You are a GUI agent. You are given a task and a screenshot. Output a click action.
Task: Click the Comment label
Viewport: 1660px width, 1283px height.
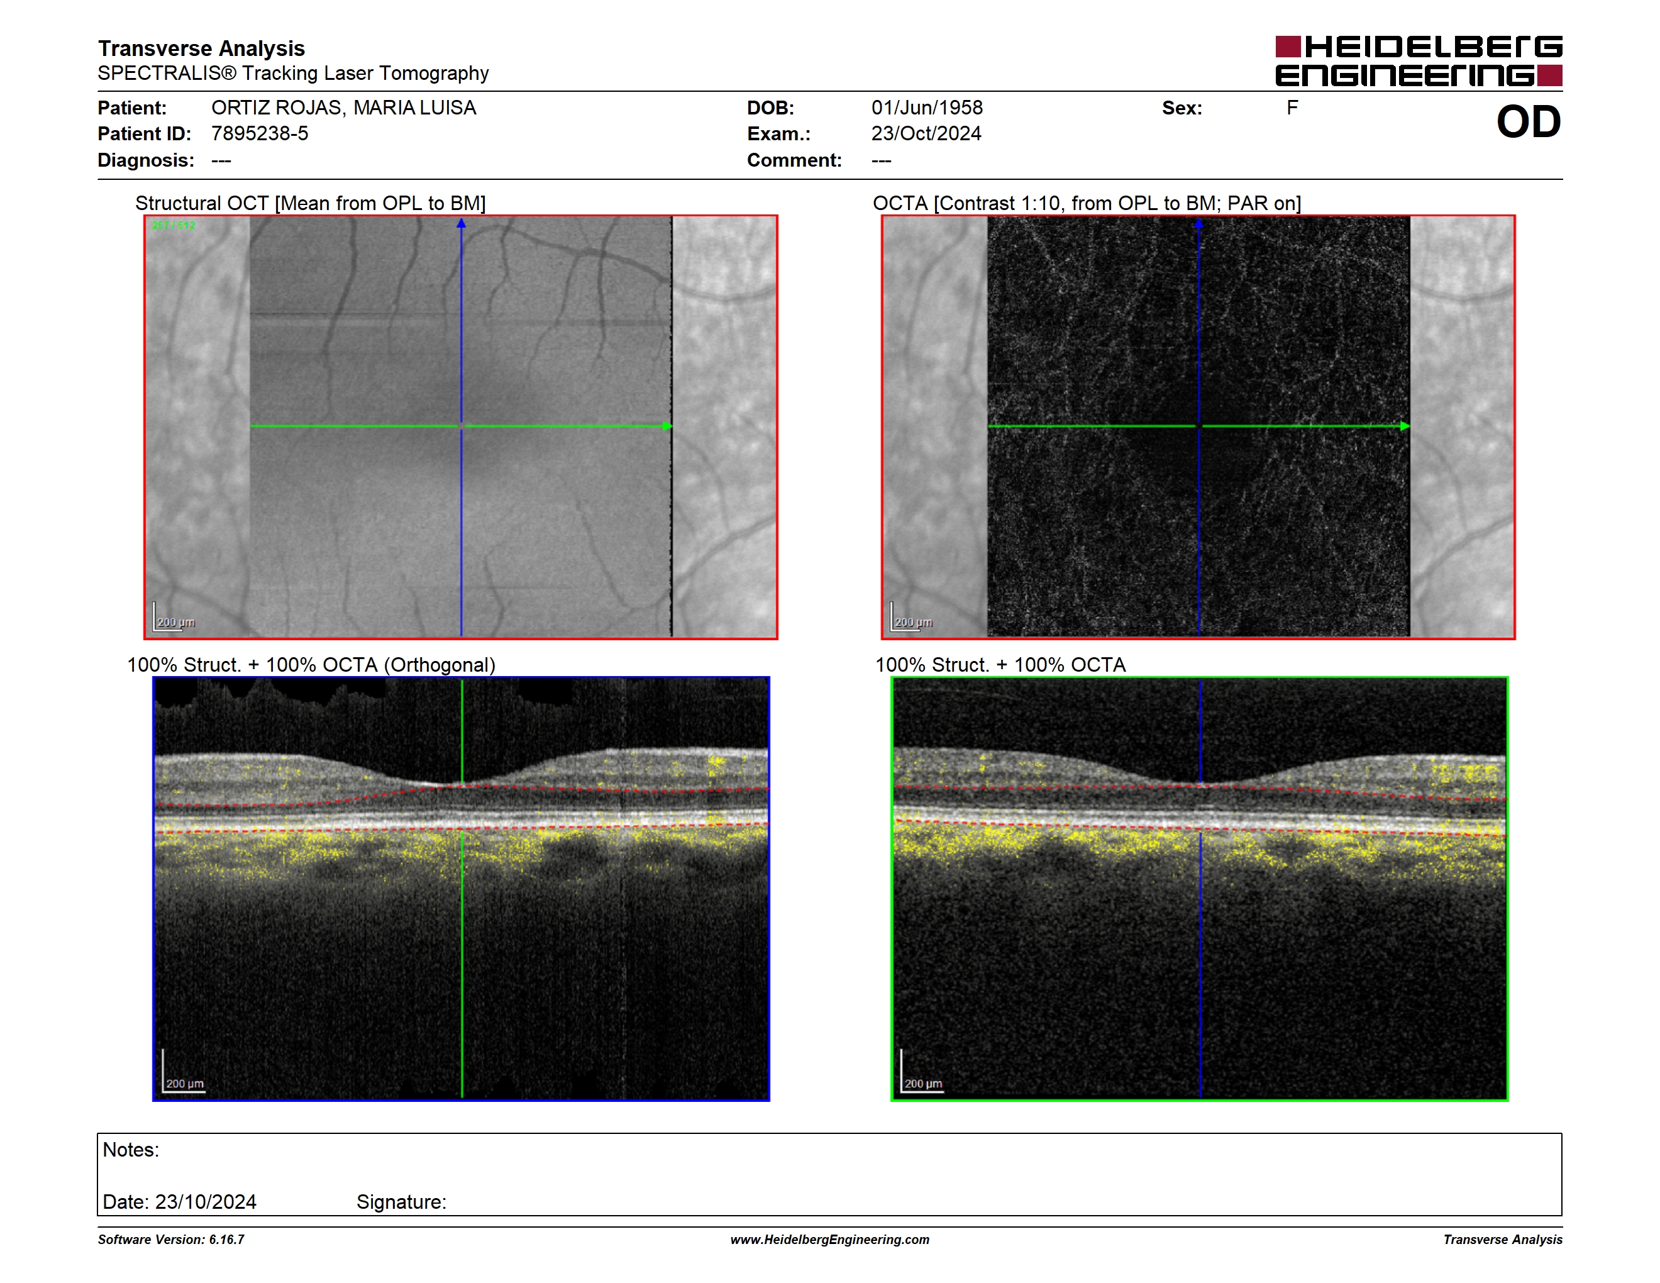click(x=794, y=160)
